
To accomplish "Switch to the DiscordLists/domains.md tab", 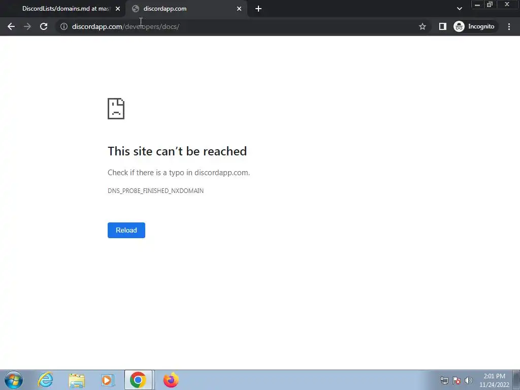I will point(66,9).
